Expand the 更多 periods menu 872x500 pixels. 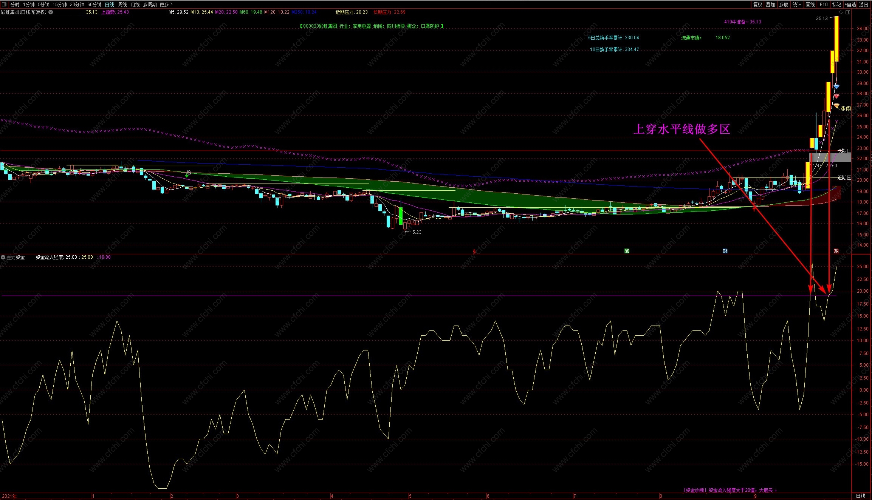(x=166, y=5)
